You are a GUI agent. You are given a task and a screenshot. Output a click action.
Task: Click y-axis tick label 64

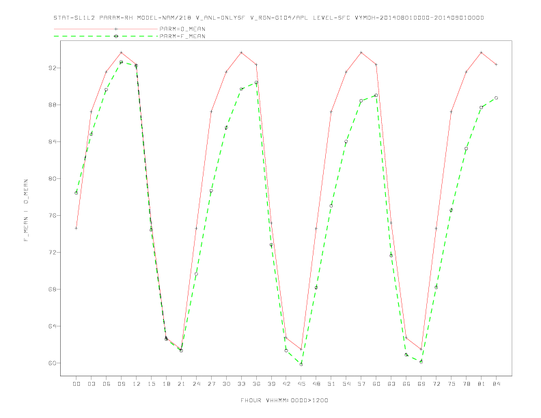point(52,326)
